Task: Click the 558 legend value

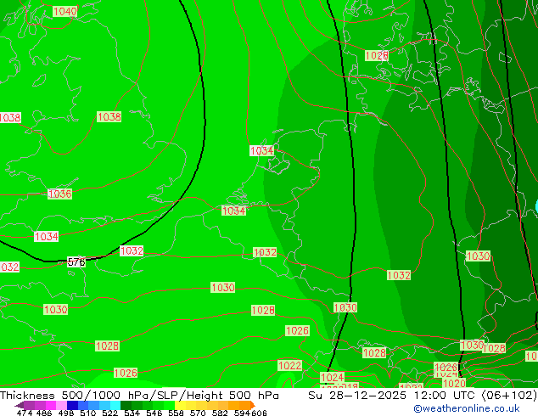Action: pos(176,413)
